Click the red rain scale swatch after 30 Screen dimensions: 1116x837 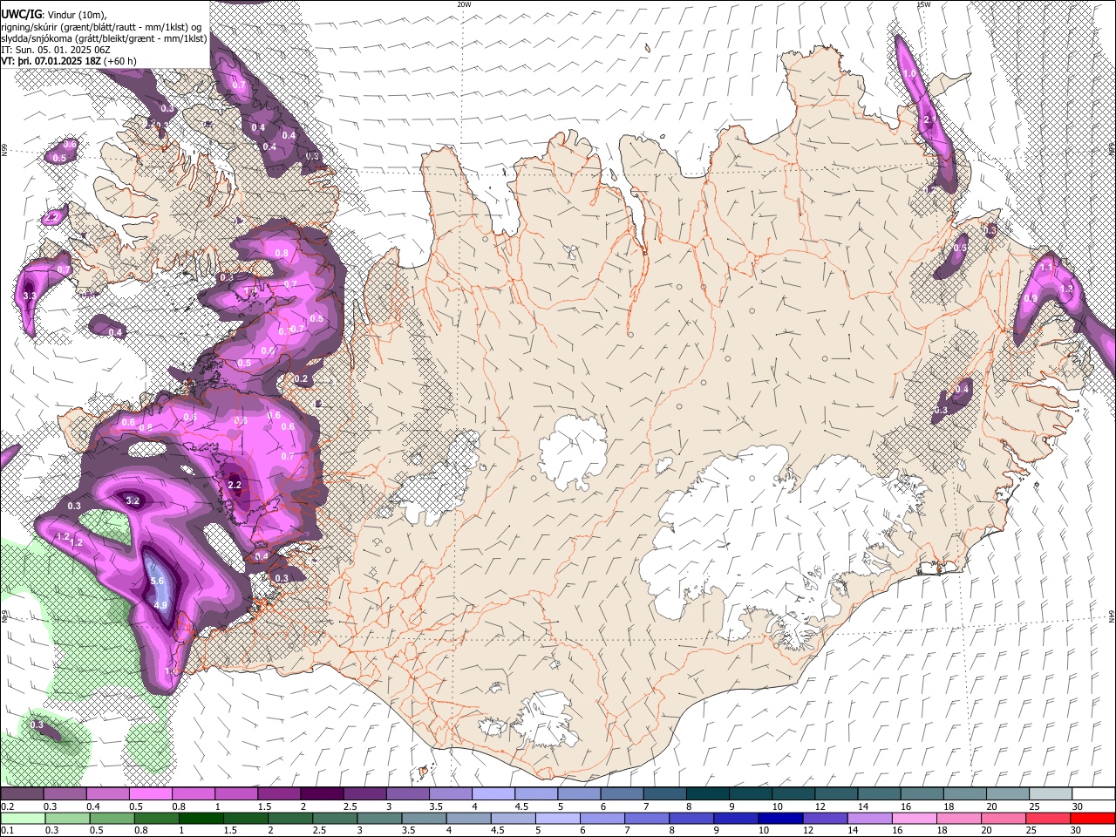[1092, 818]
